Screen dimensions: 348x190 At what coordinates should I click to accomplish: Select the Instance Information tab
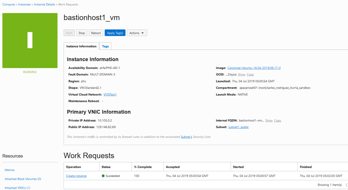[81, 46]
